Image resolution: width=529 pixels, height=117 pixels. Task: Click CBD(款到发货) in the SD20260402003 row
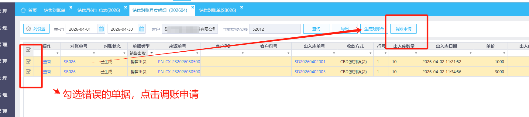pos(353,72)
